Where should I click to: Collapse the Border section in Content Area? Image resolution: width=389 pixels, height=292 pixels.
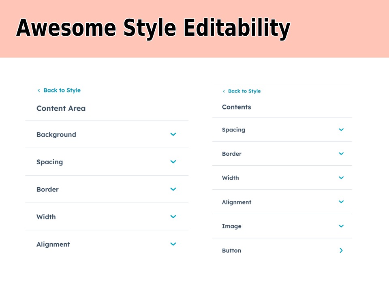(173, 189)
